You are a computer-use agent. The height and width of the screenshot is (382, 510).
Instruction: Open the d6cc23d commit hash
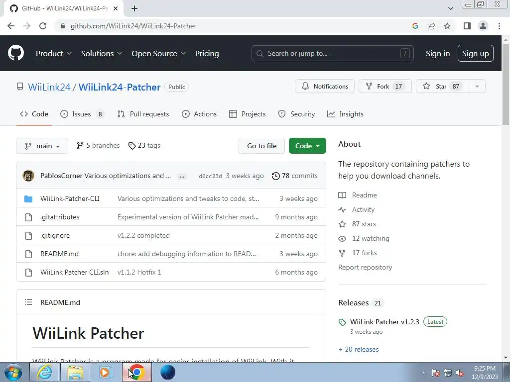(x=210, y=176)
